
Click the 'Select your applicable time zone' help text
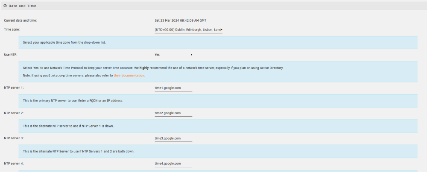64,42
